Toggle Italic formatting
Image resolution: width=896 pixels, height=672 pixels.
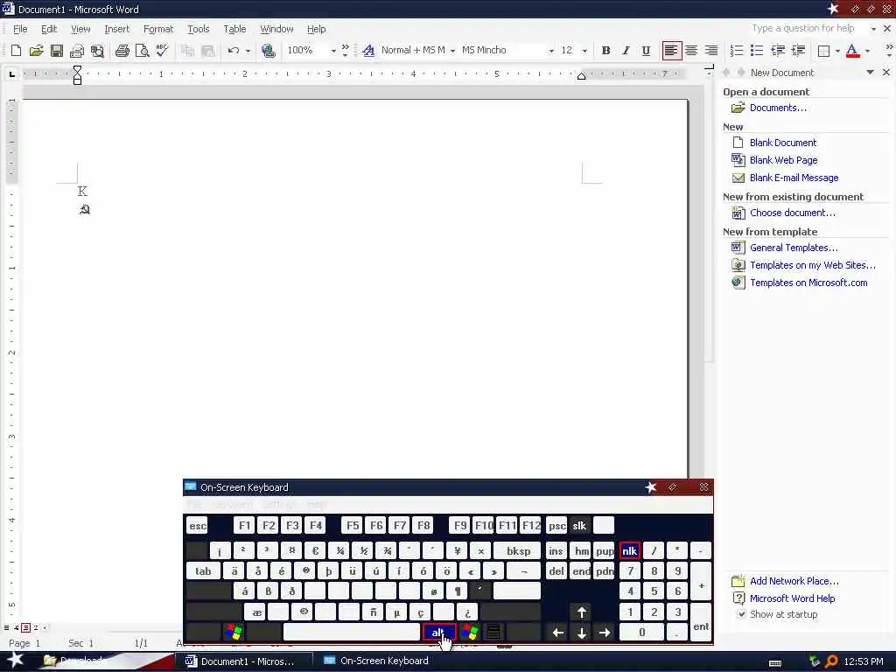626,50
